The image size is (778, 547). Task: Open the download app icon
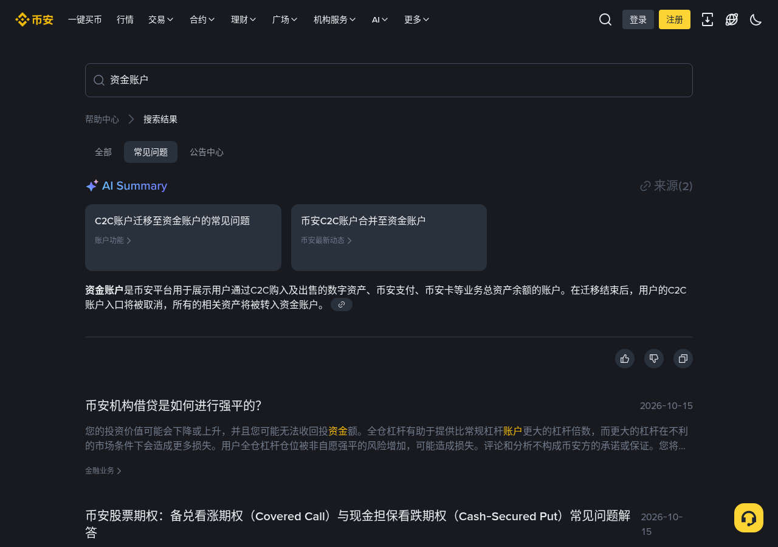707,19
